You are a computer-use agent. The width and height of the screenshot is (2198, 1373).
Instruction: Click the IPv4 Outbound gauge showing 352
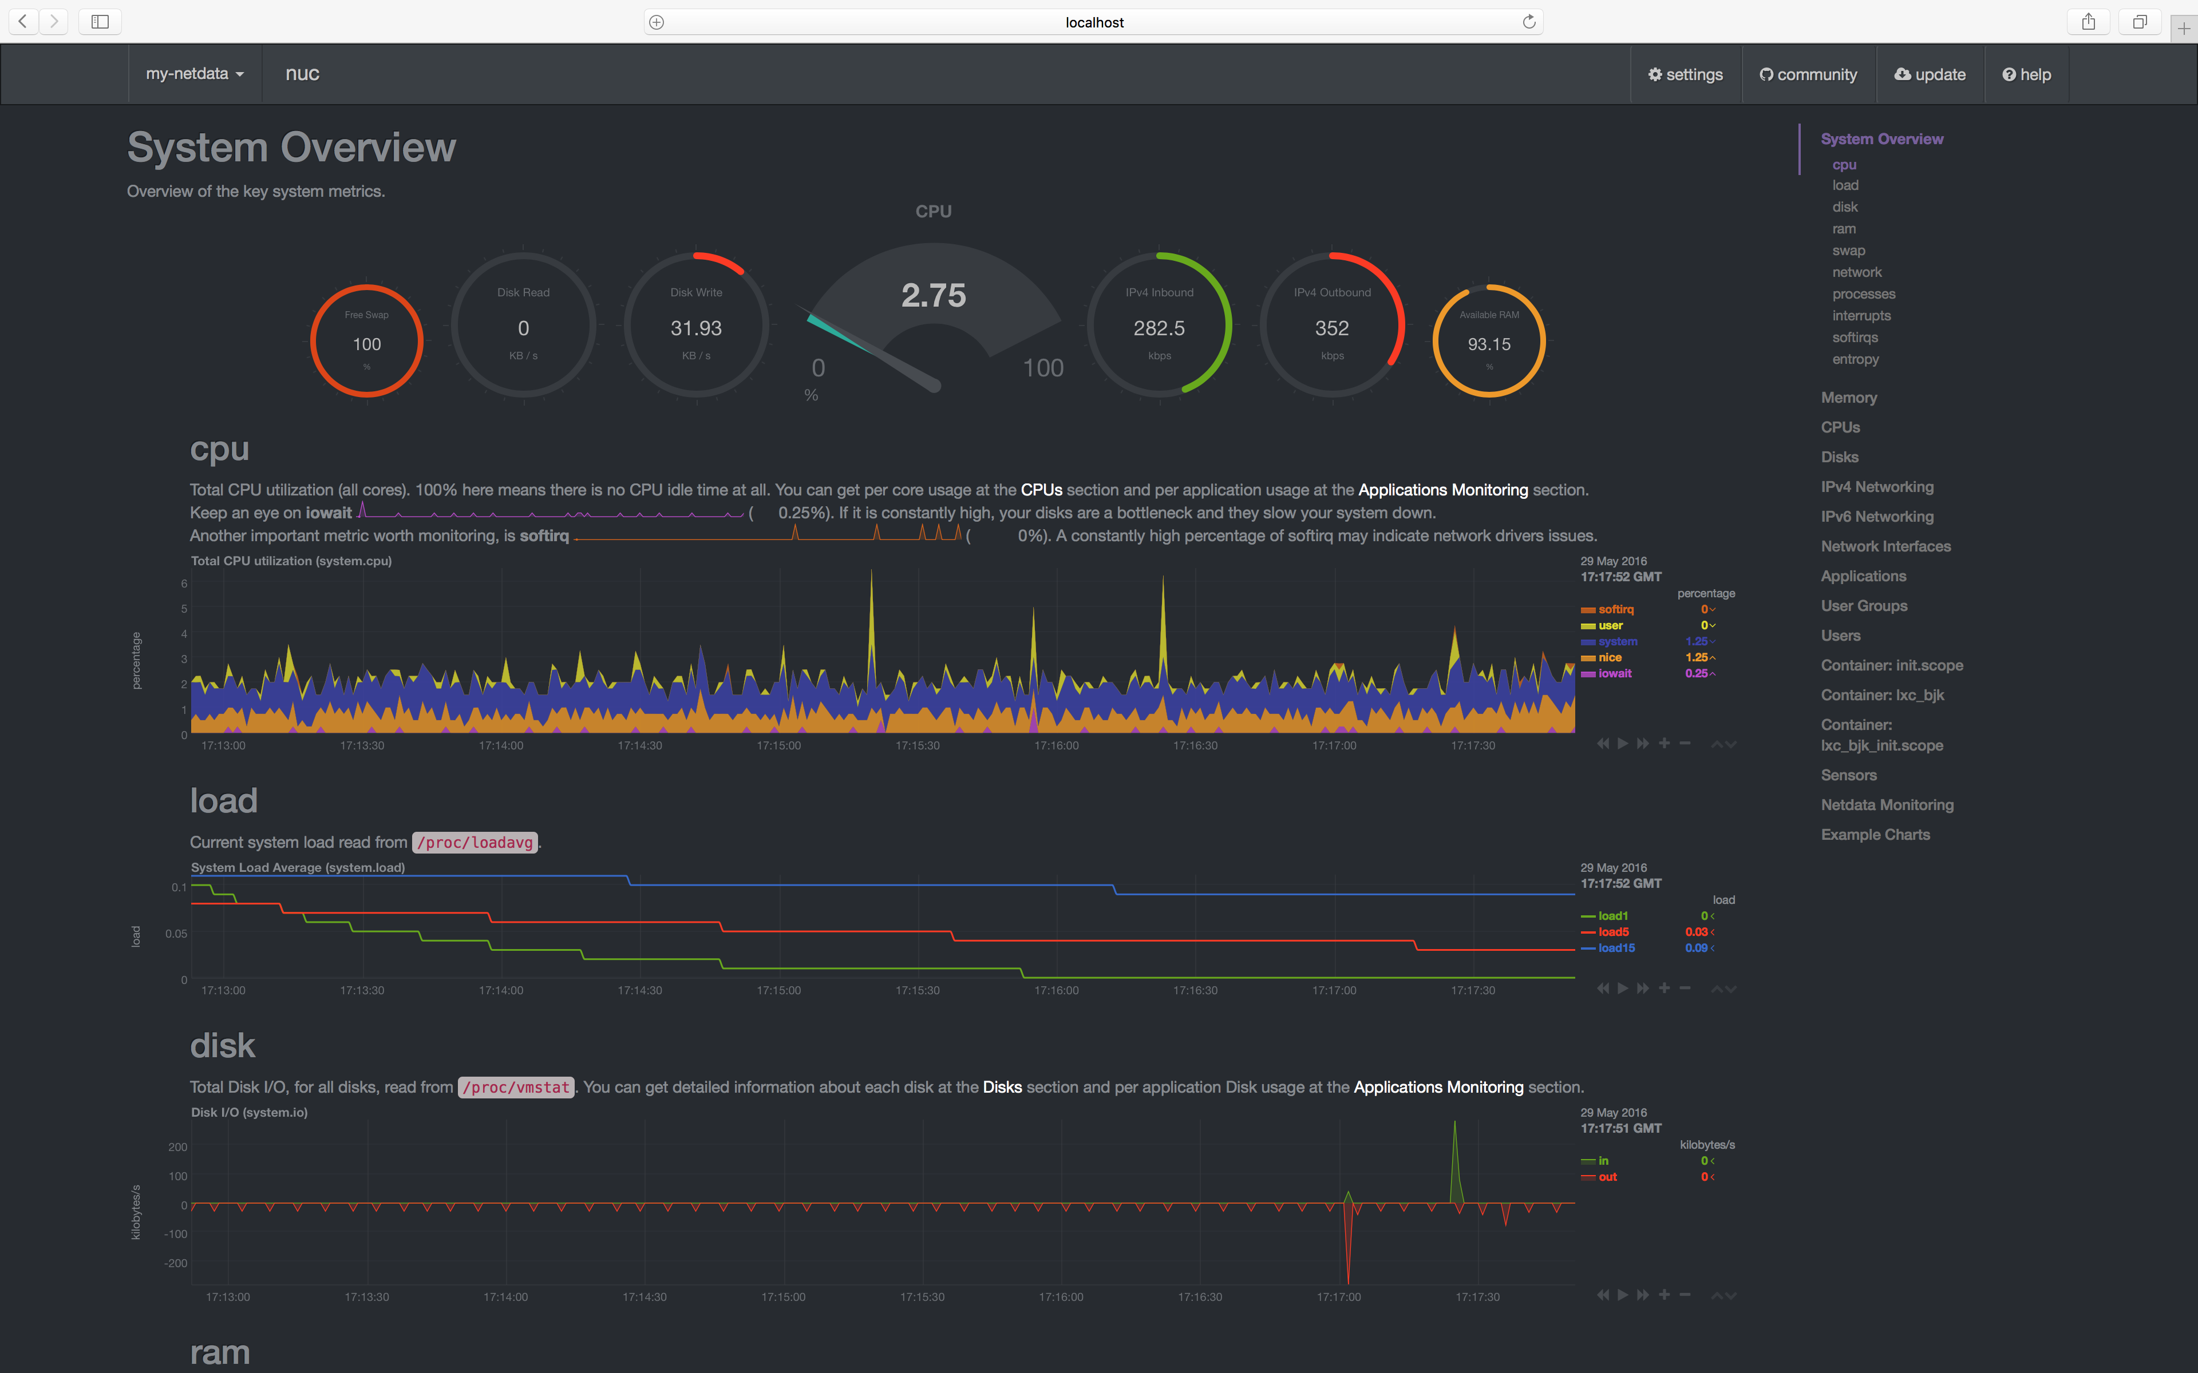[1333, 324]
